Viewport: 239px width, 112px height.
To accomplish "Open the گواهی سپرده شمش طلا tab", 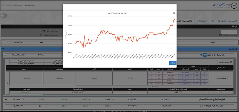I will click(x=228, y=21).
